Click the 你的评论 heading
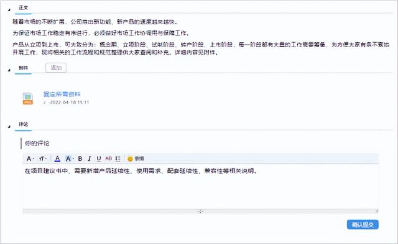The height and width of the screenshot is (244, 398). [x=37, y=143]
